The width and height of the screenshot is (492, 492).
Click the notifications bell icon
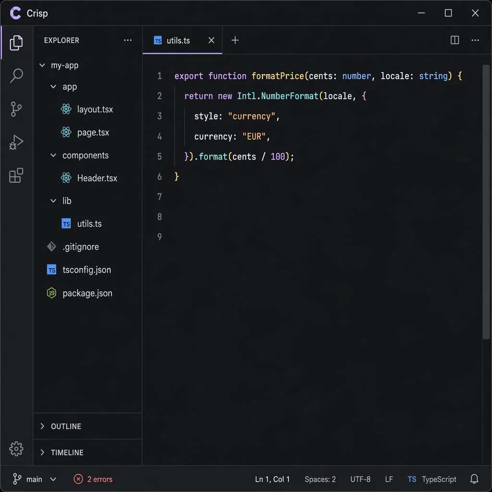coord(474,479)
